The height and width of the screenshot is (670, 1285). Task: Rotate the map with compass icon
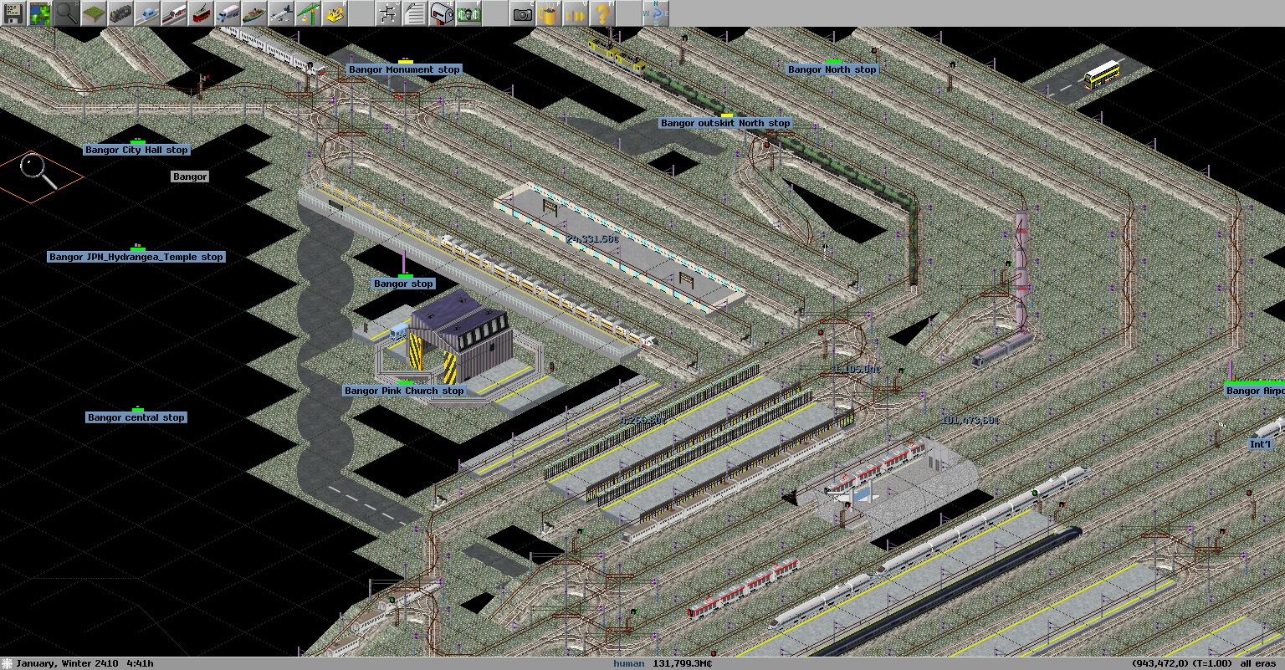click(656, 13)
